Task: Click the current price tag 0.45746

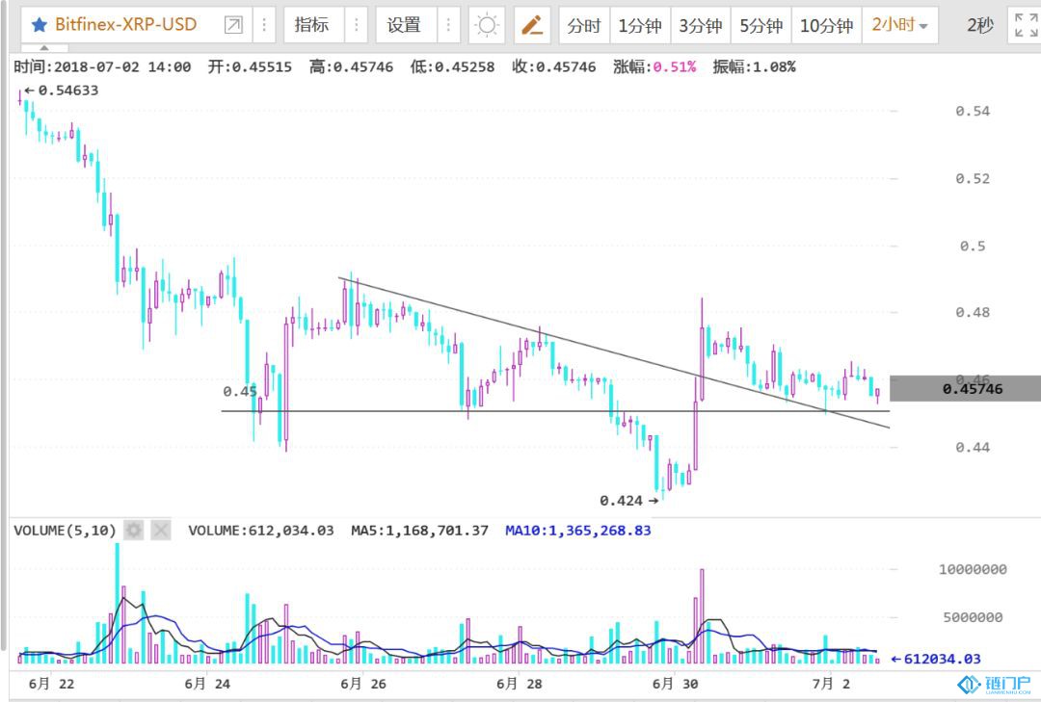Action: point(965,389)
